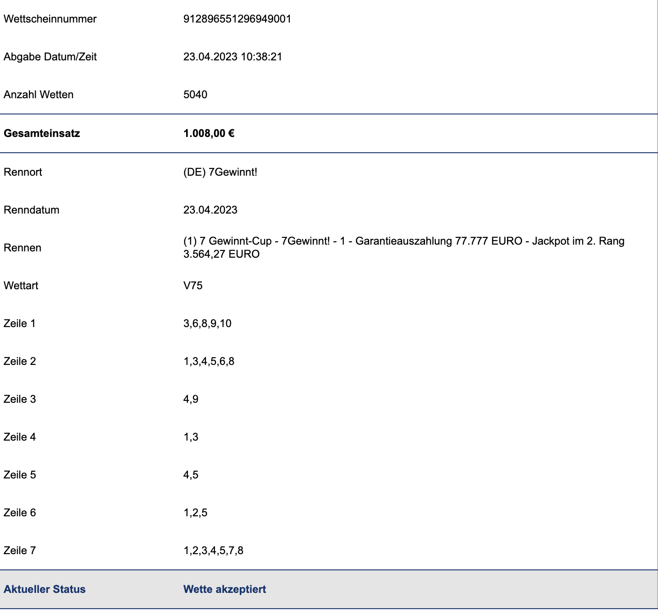Select the selection 4,5
Image resolution: width=658 pixels, height=610 pixels.
[191, 475]
